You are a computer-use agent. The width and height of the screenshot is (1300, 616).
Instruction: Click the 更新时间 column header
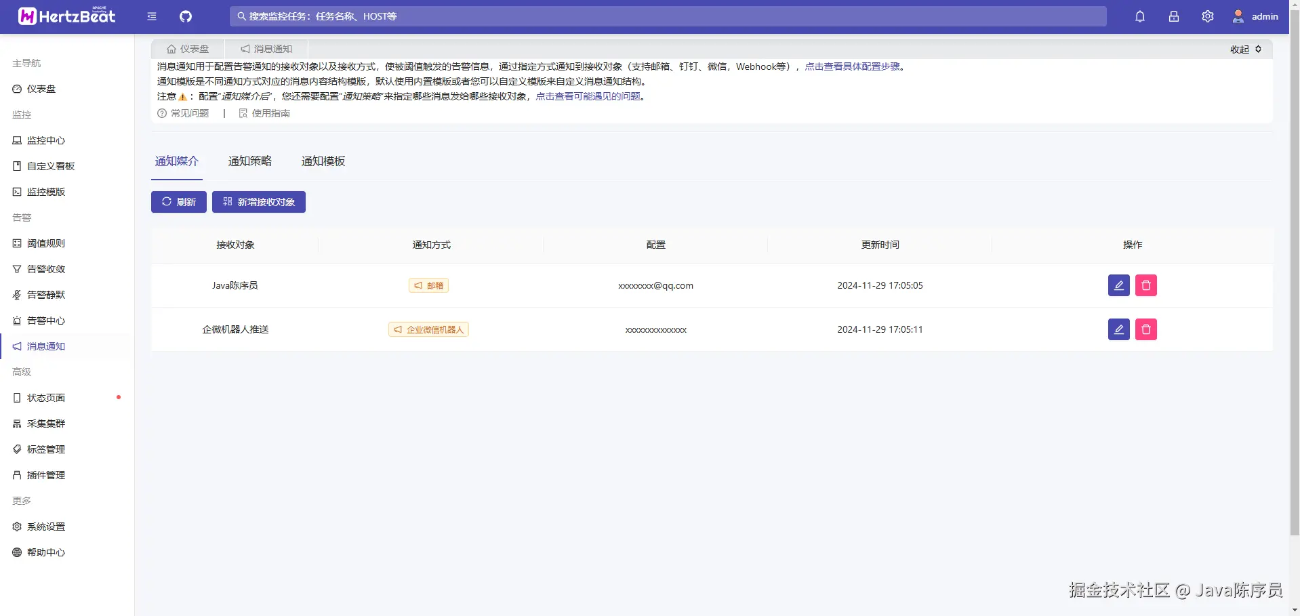pos(880,245)
